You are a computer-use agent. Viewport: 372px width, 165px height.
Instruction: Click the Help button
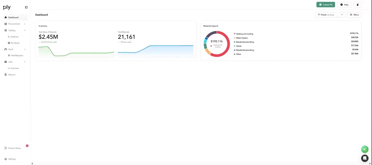pos(344,5)
